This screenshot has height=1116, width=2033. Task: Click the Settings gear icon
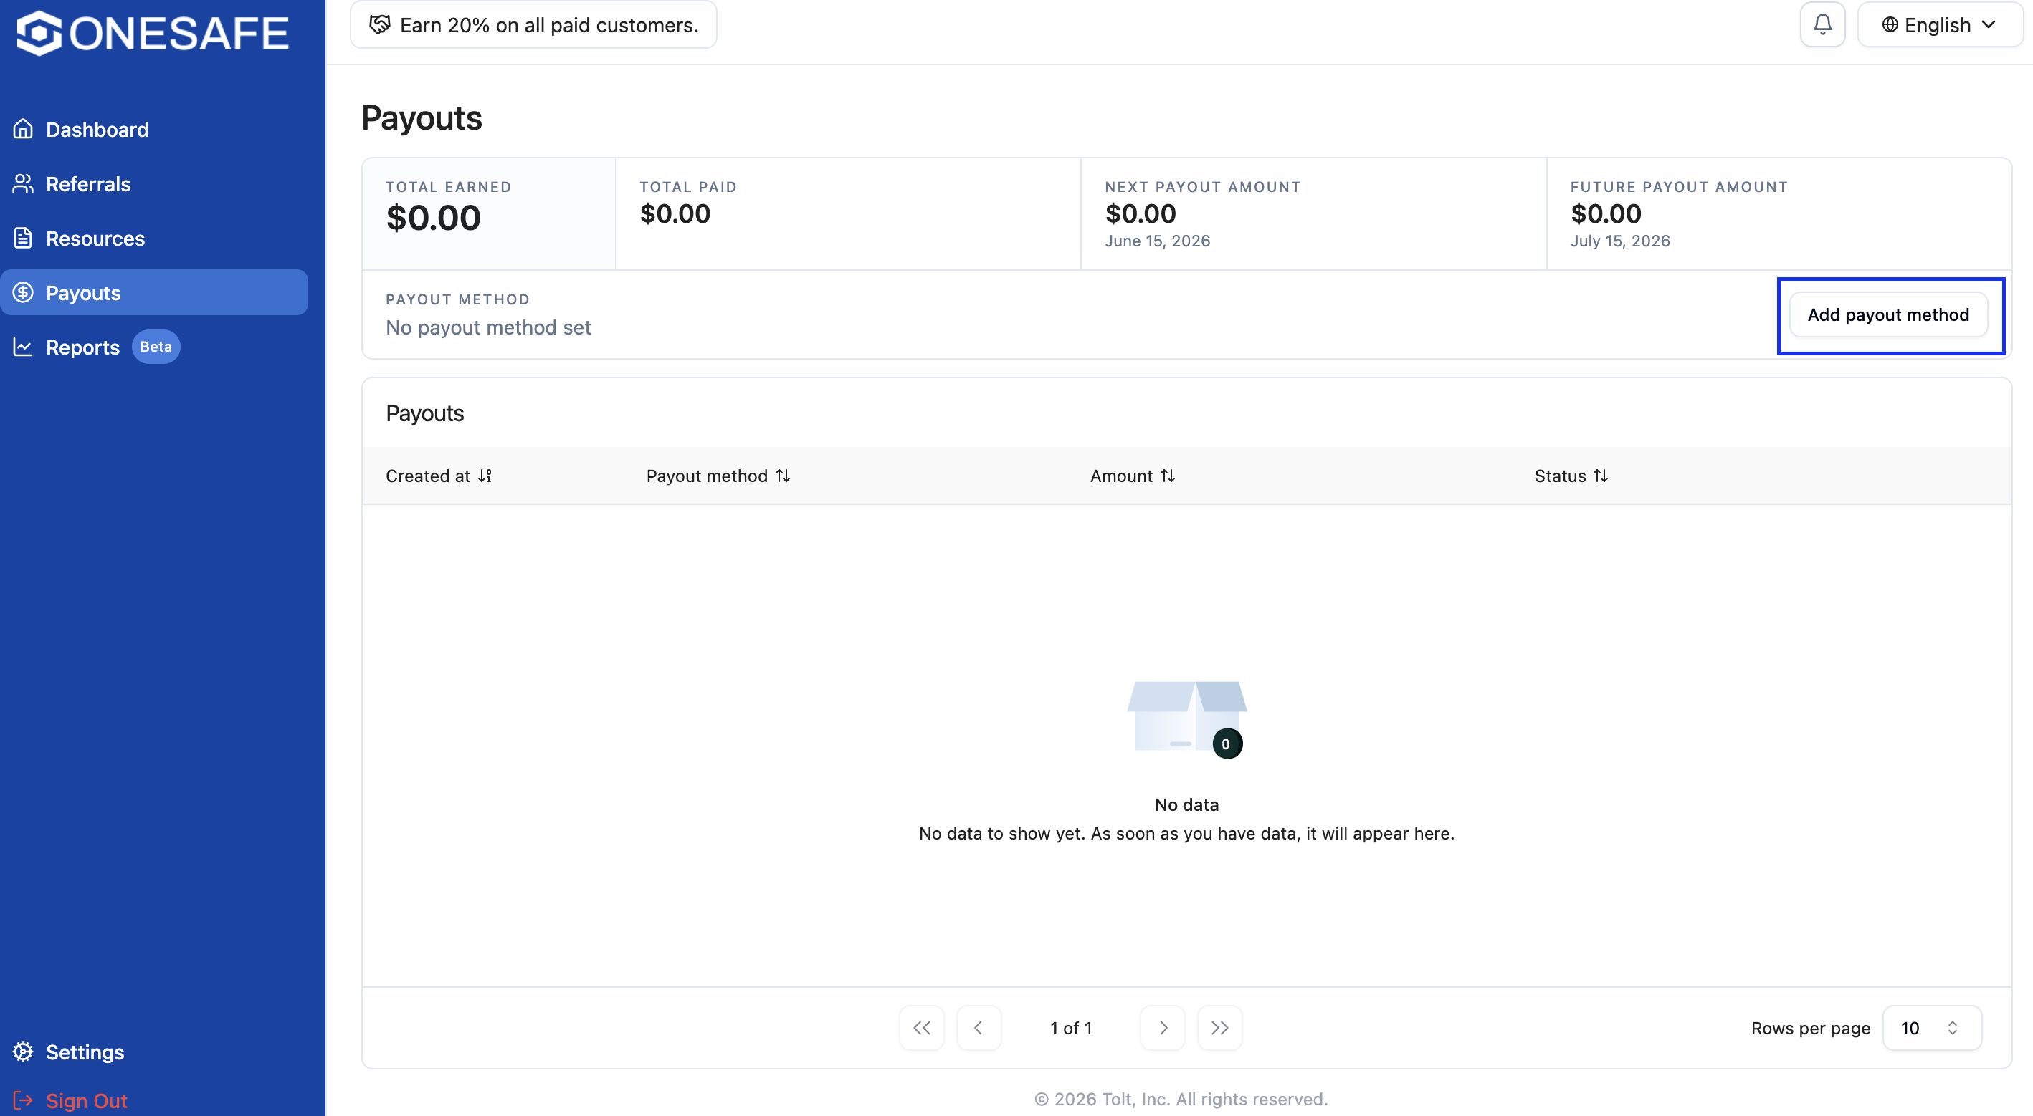pyautogui.click(x=23, y=1052)
